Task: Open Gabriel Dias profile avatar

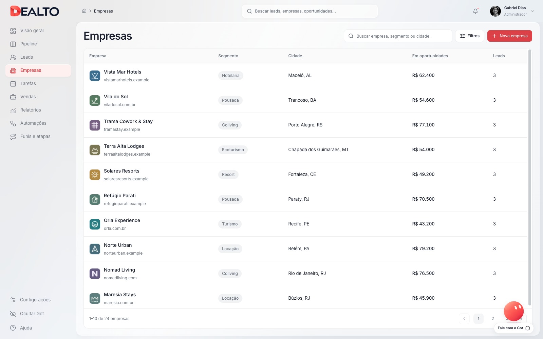Action: [495, 11]
